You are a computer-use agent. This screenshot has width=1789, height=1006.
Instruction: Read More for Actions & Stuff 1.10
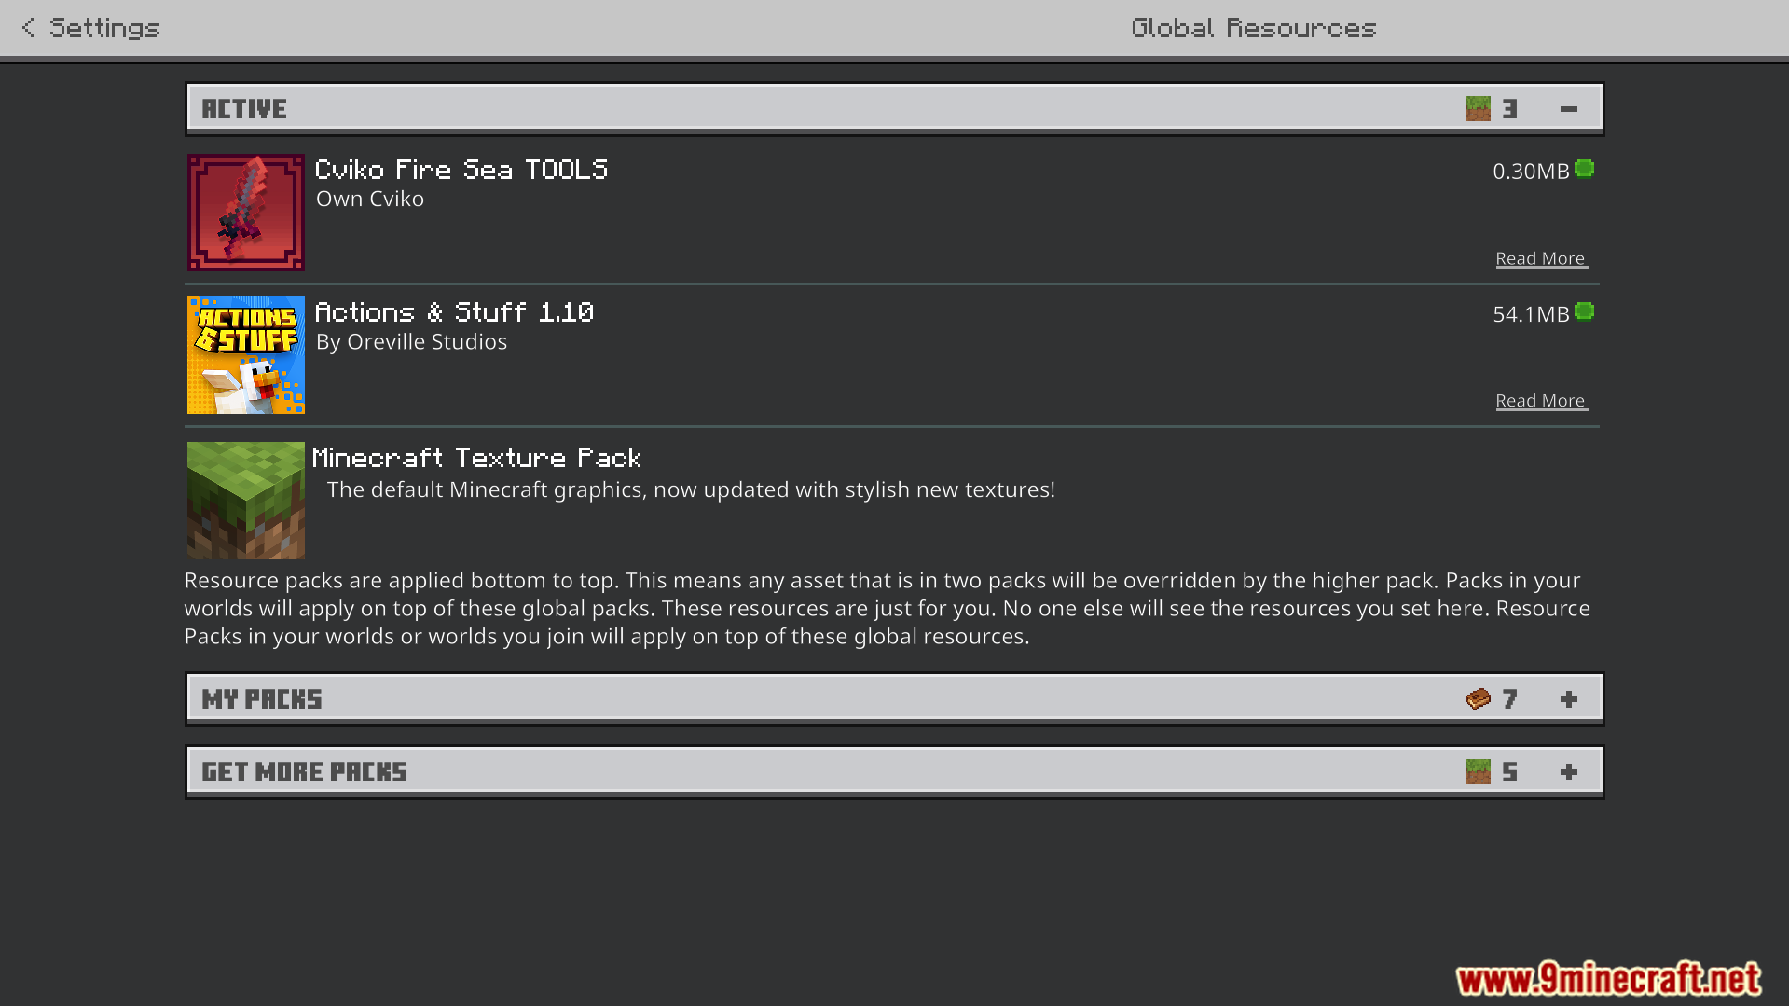pos(1541,401)
